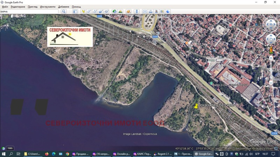Toggle the historical imagery clock icon
Viewport: 280px width, 157px height.
tap(114, 12)
